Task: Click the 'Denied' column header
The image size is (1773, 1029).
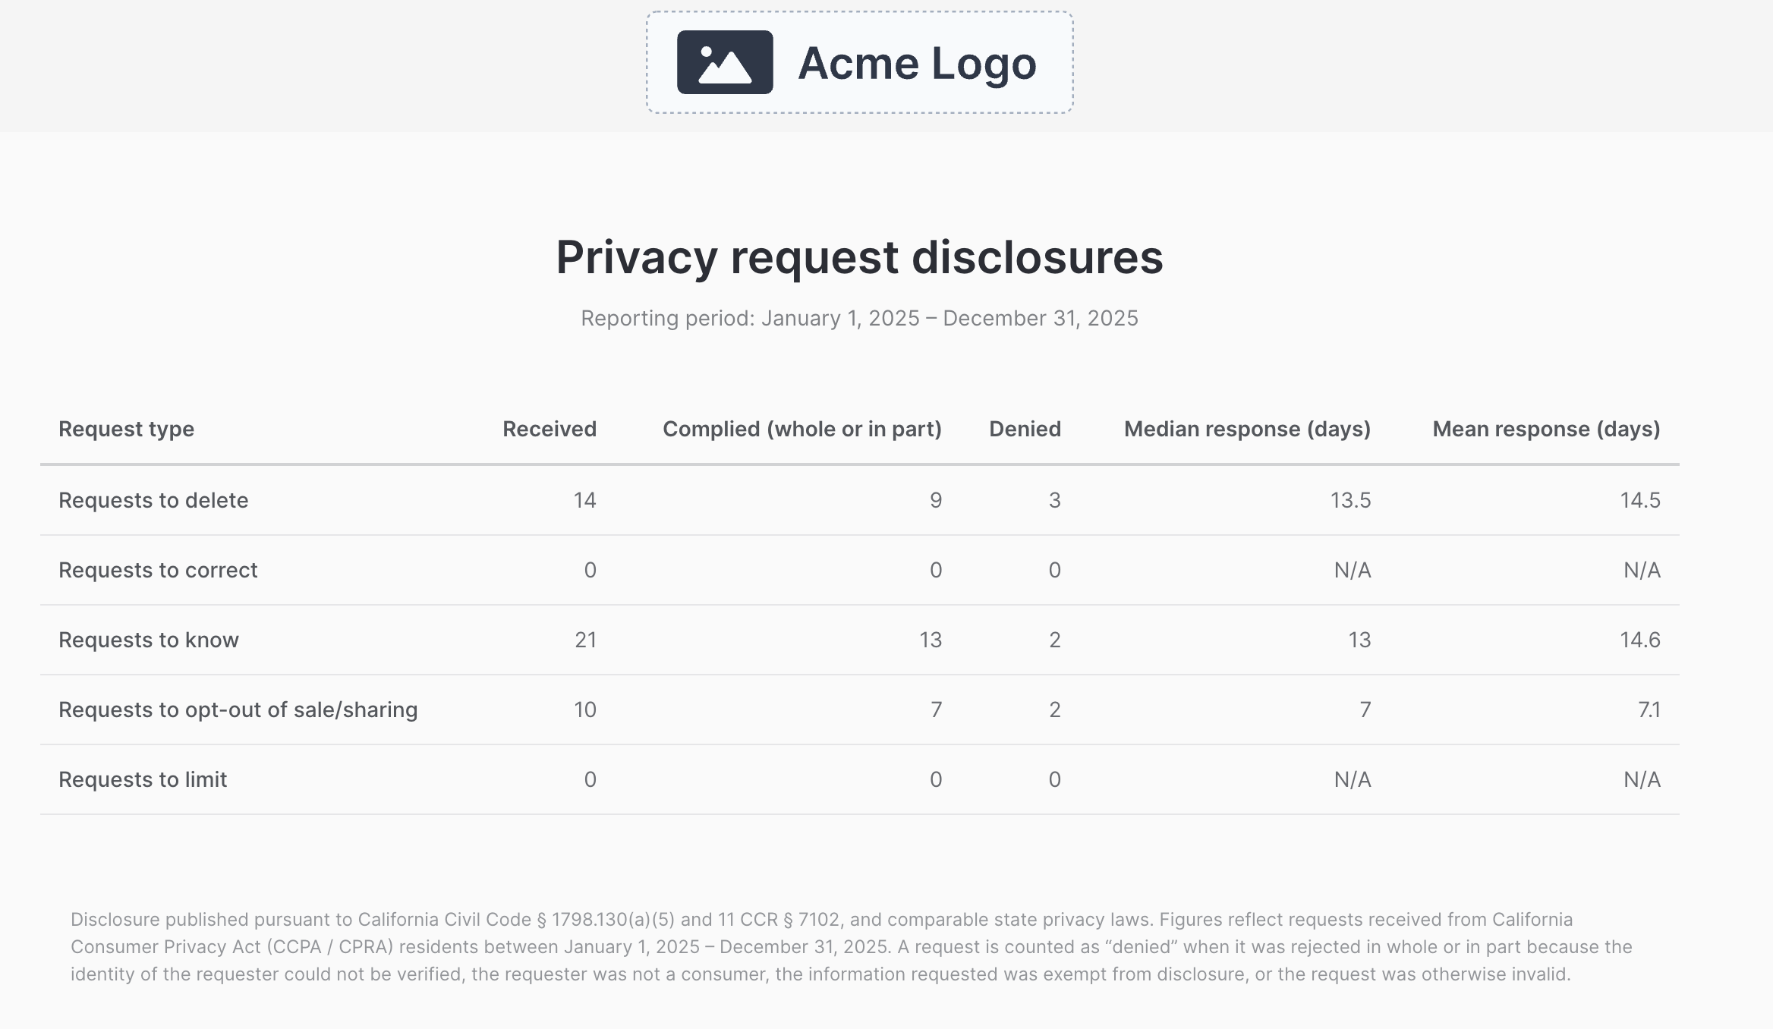Action: tap(1025, 429)
